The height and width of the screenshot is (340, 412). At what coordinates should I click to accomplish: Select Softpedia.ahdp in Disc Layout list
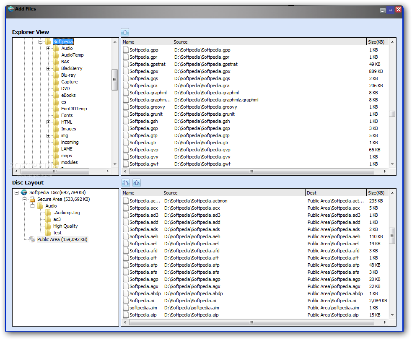tap(145, 293)
